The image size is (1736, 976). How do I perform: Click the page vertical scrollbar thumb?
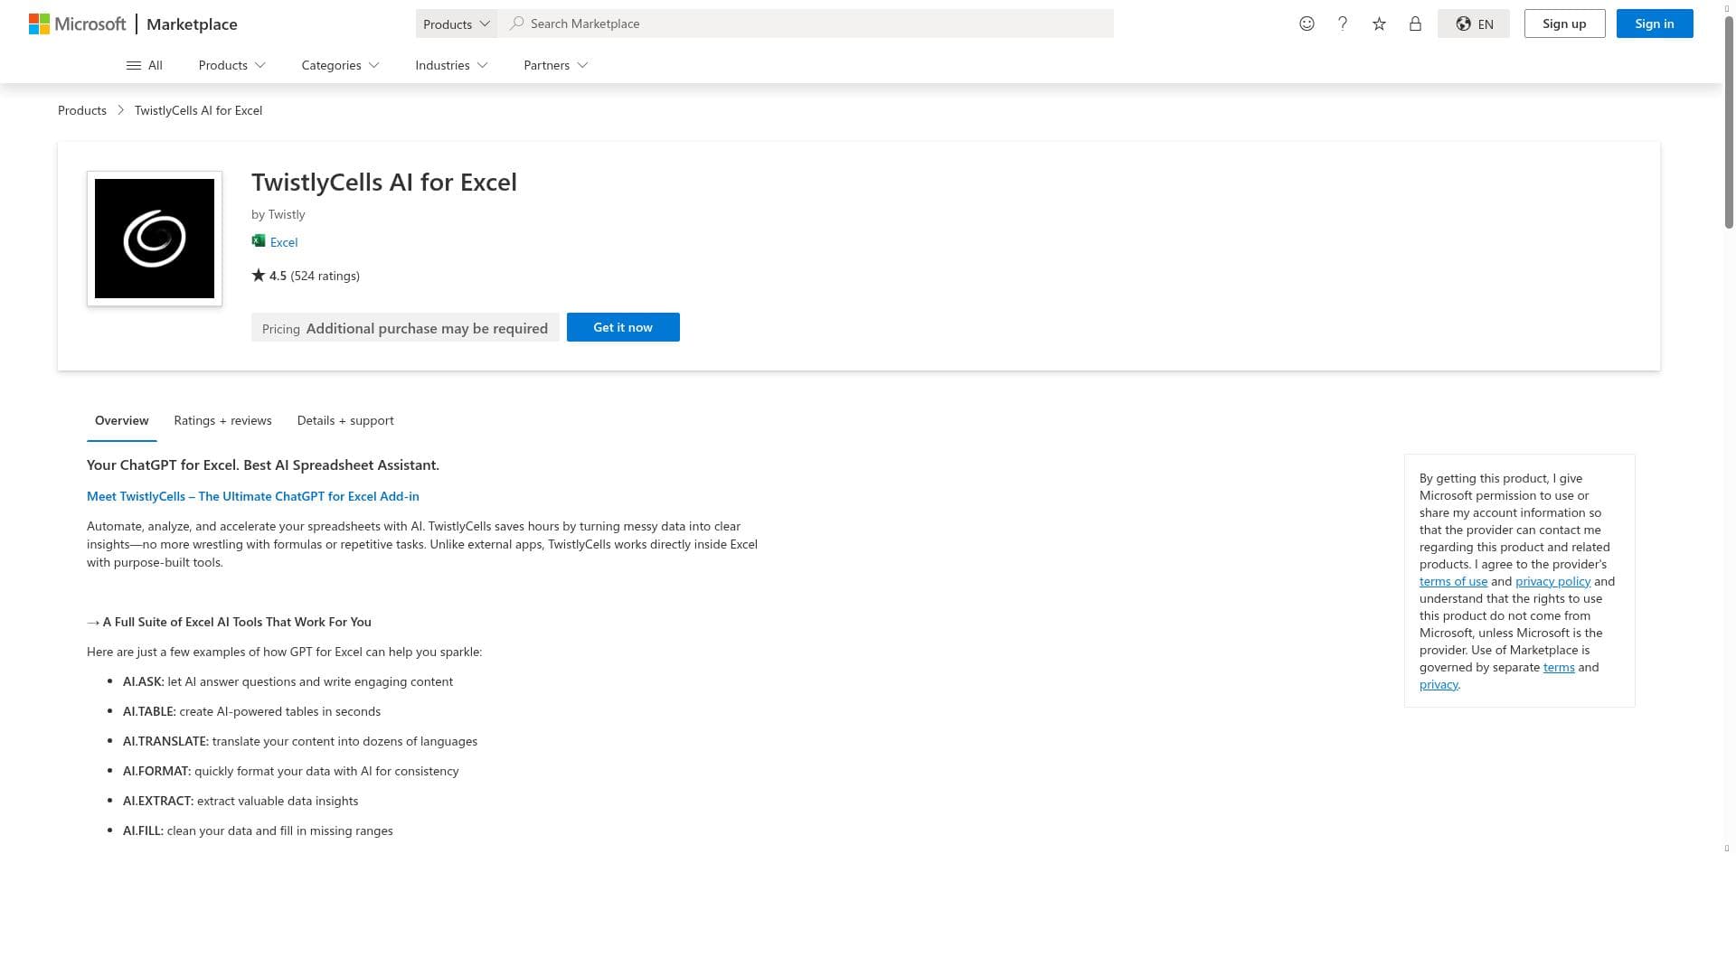pyautogui.click(x=1729, y=121)
